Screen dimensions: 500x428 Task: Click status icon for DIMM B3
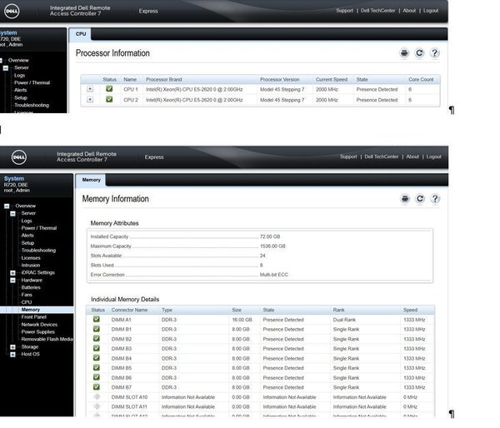[x=97, y=348]
